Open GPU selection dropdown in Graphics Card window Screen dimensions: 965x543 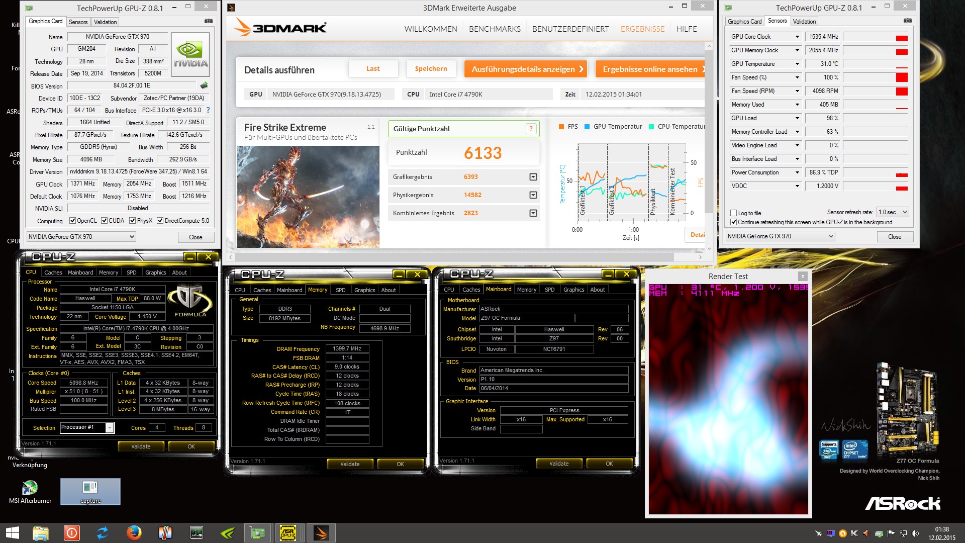[81, 237]
